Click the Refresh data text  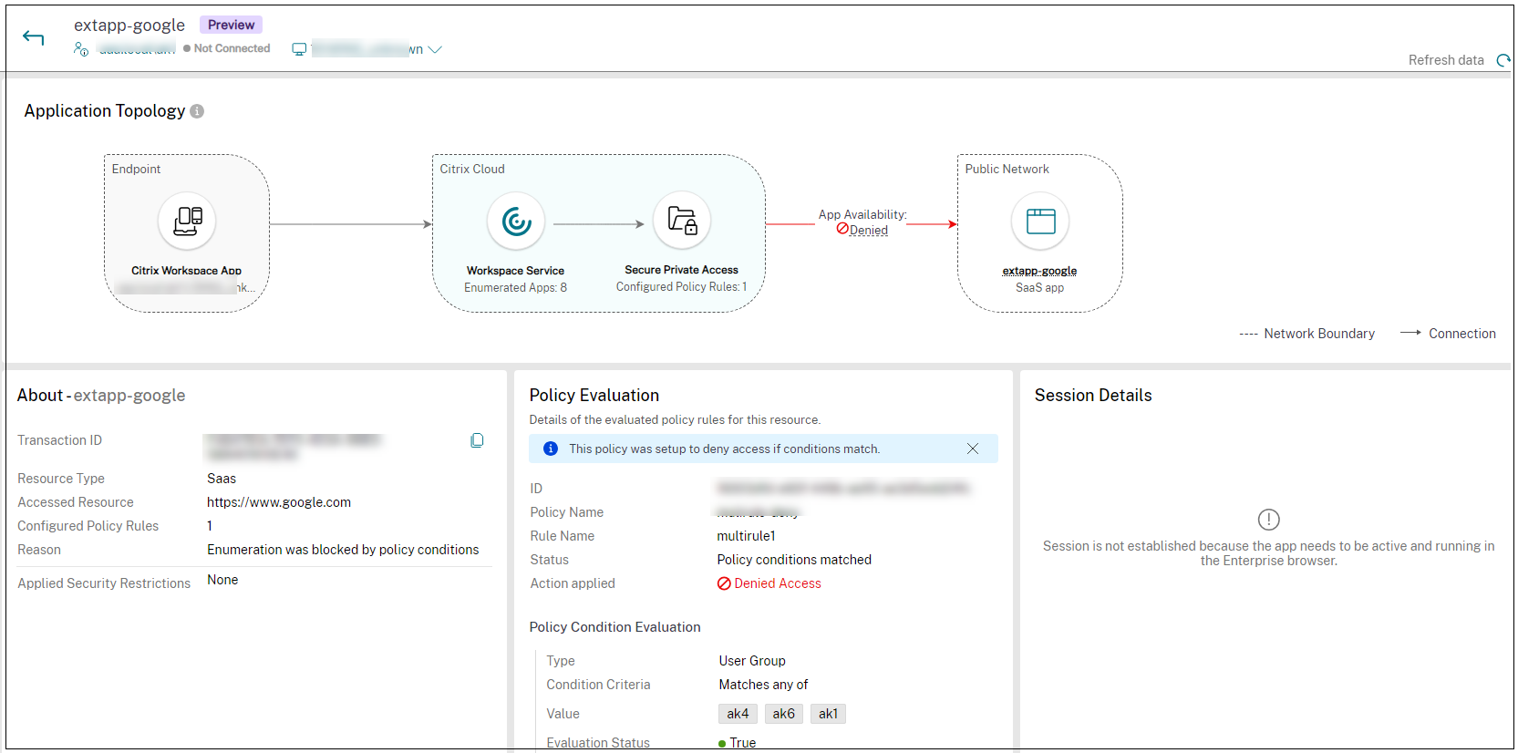click(1445, 60)
